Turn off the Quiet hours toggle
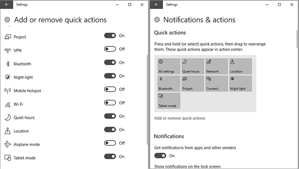Viewport: 299px width, 169px height. pos(110,116)
